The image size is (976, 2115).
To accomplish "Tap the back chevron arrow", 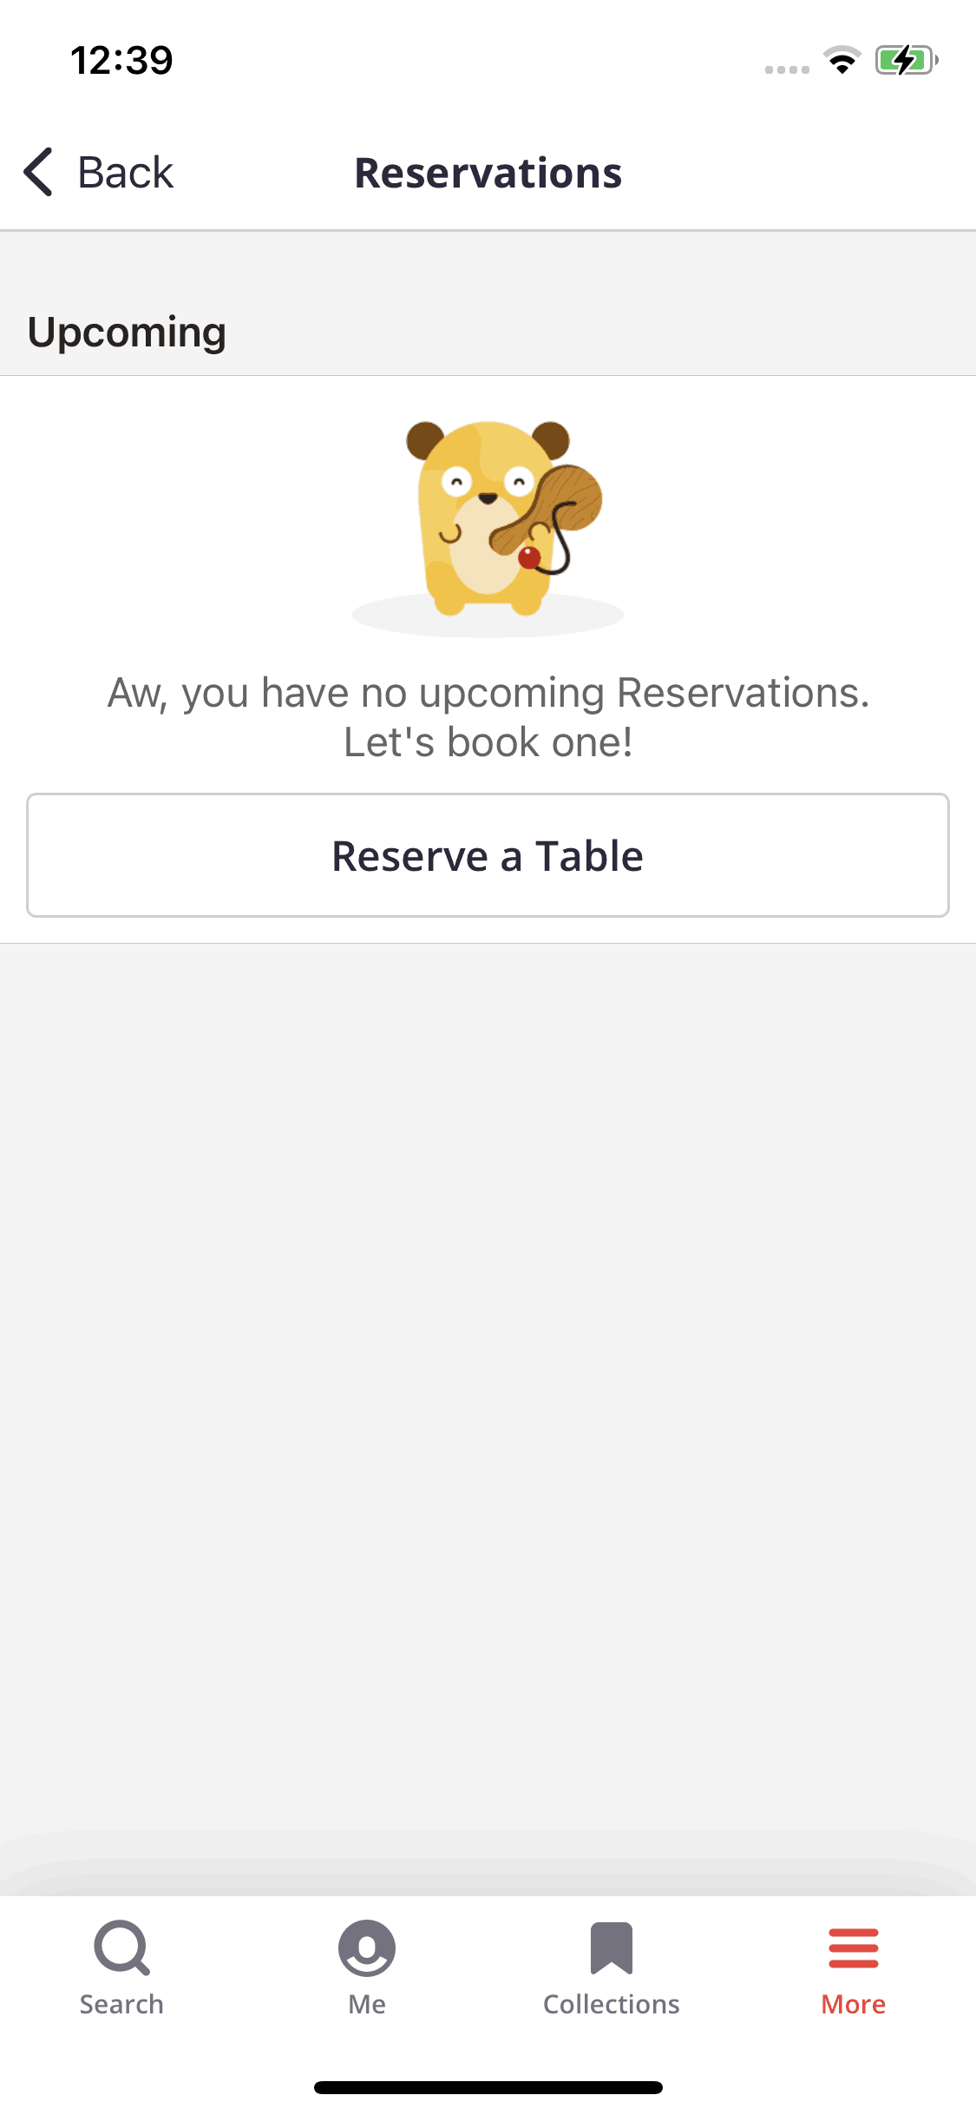I will tap(39, 172).
